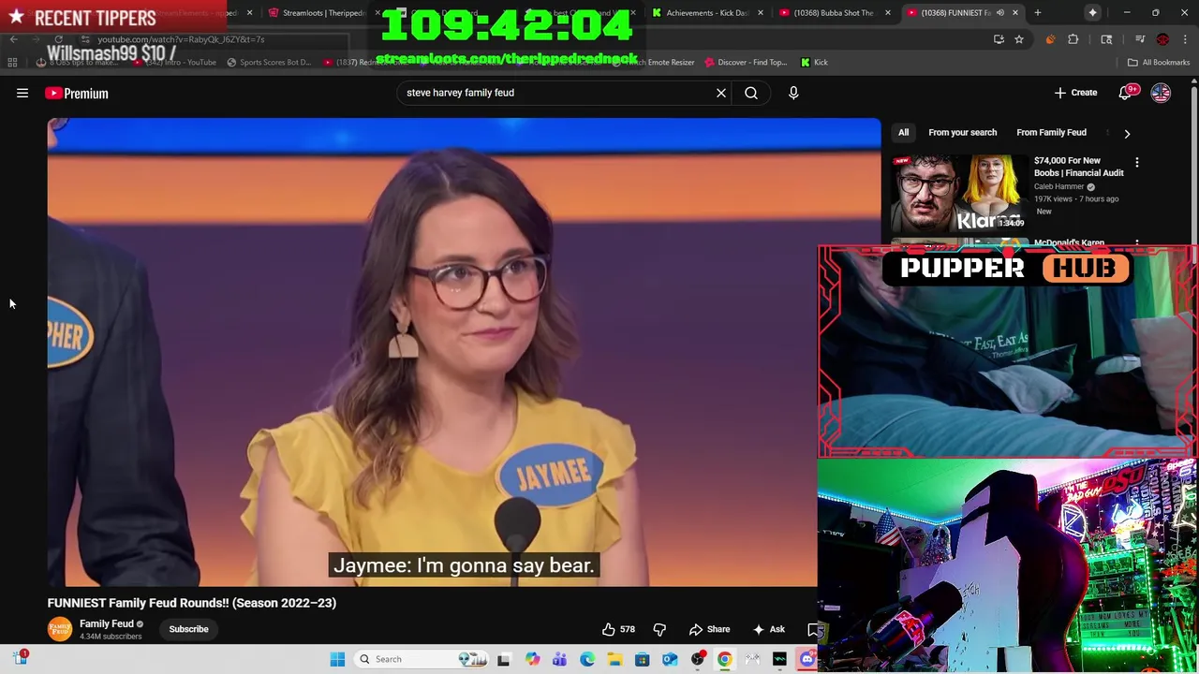Screen dimensions: 1199x674
Task: Open the account avatar menu
Action: 1161,93
